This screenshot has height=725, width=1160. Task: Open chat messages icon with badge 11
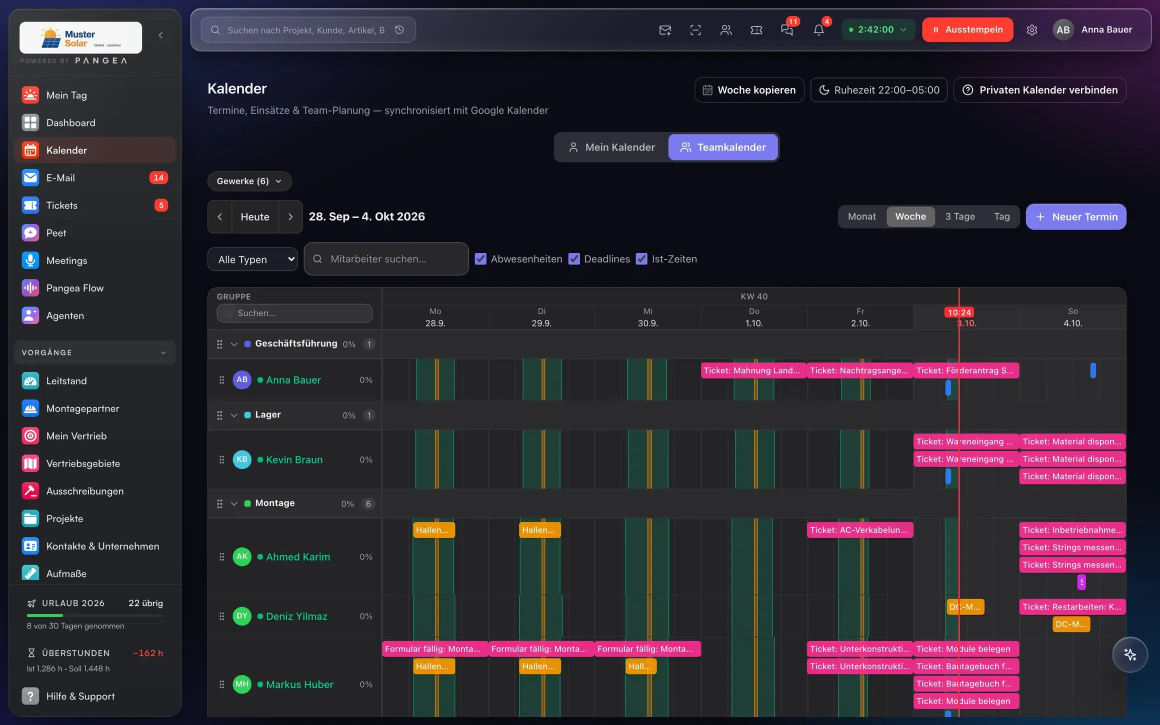tap(787, 30)
